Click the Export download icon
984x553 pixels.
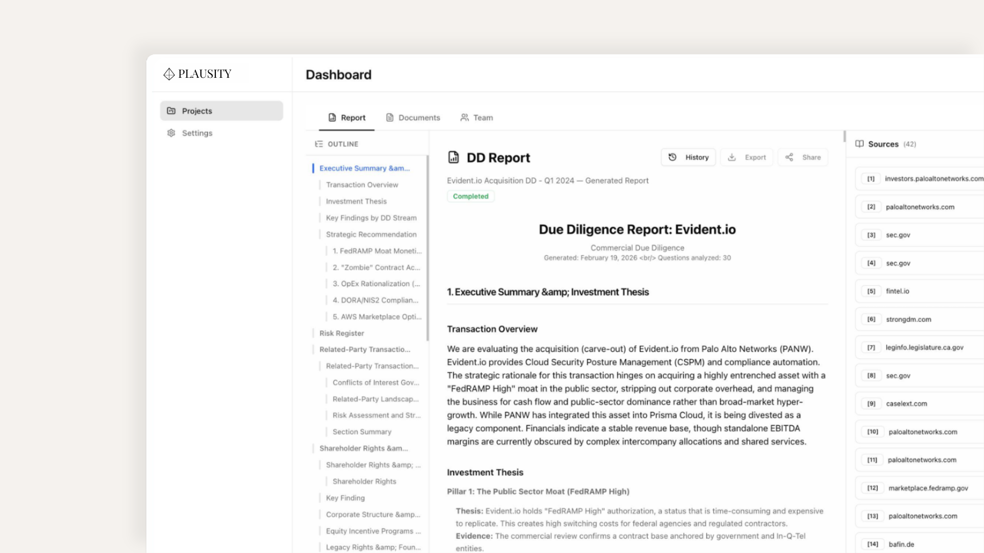(x=732, y=157)
